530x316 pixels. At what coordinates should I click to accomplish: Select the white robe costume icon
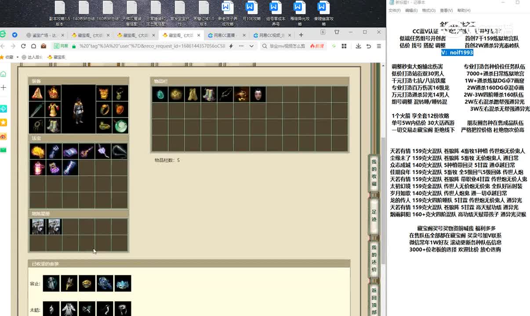click(69, 309)
